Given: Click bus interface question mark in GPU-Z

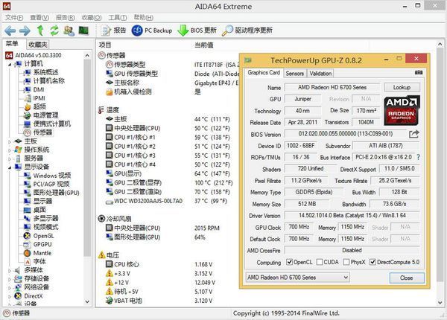Looking at the screenshot, I should 418,157.
